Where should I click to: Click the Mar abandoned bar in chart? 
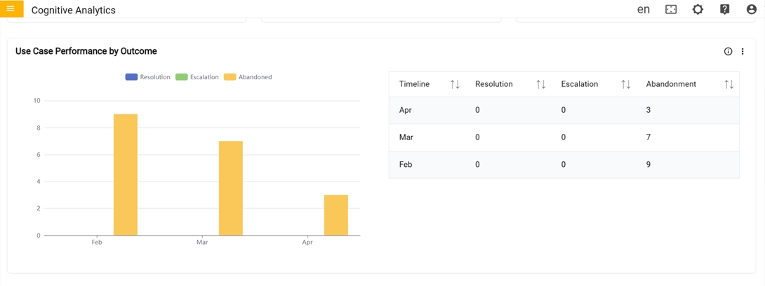(231, 189)
